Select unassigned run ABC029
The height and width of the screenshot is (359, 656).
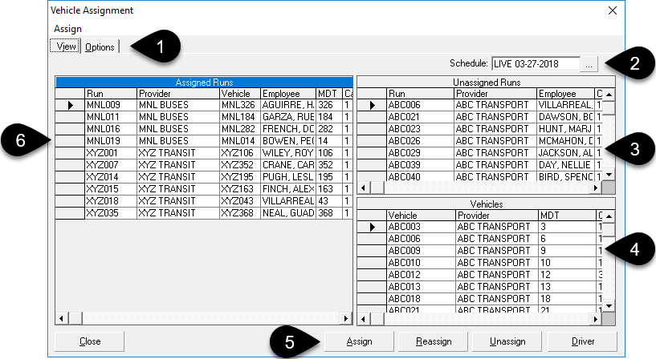tap(421, 153)
